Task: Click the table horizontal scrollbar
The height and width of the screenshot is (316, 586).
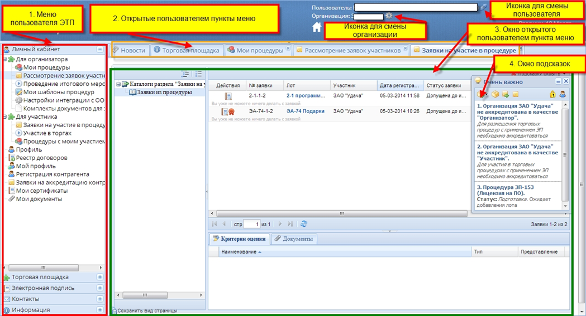Action: (335, 213)
